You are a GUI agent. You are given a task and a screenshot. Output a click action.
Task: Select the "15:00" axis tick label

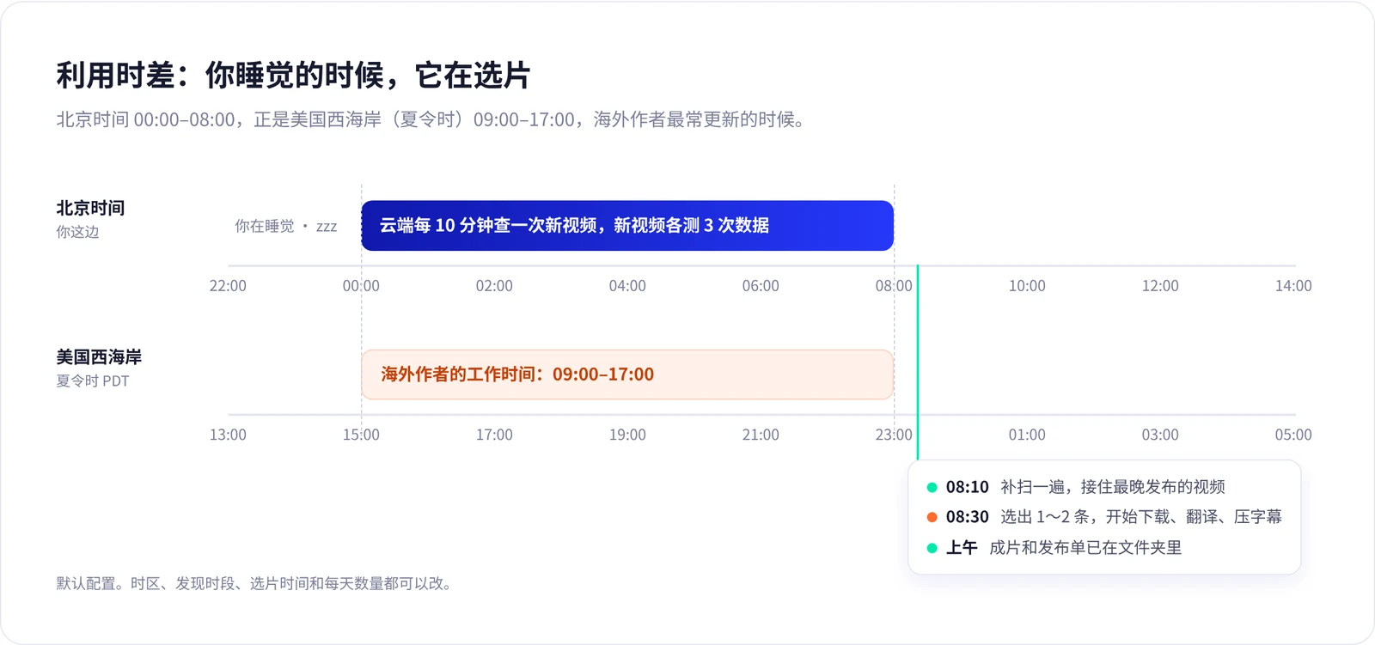(361, 435)
